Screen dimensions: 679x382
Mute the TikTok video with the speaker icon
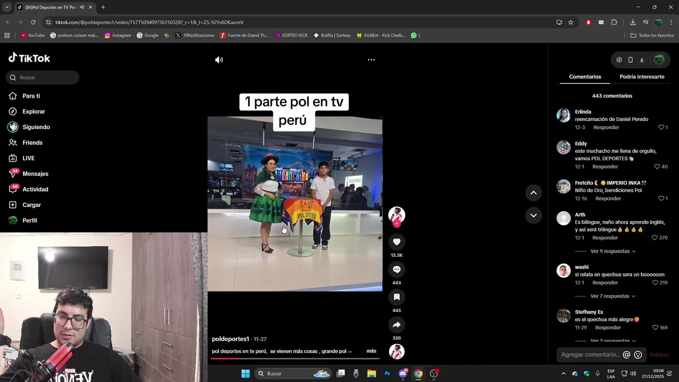pos(219,60)
